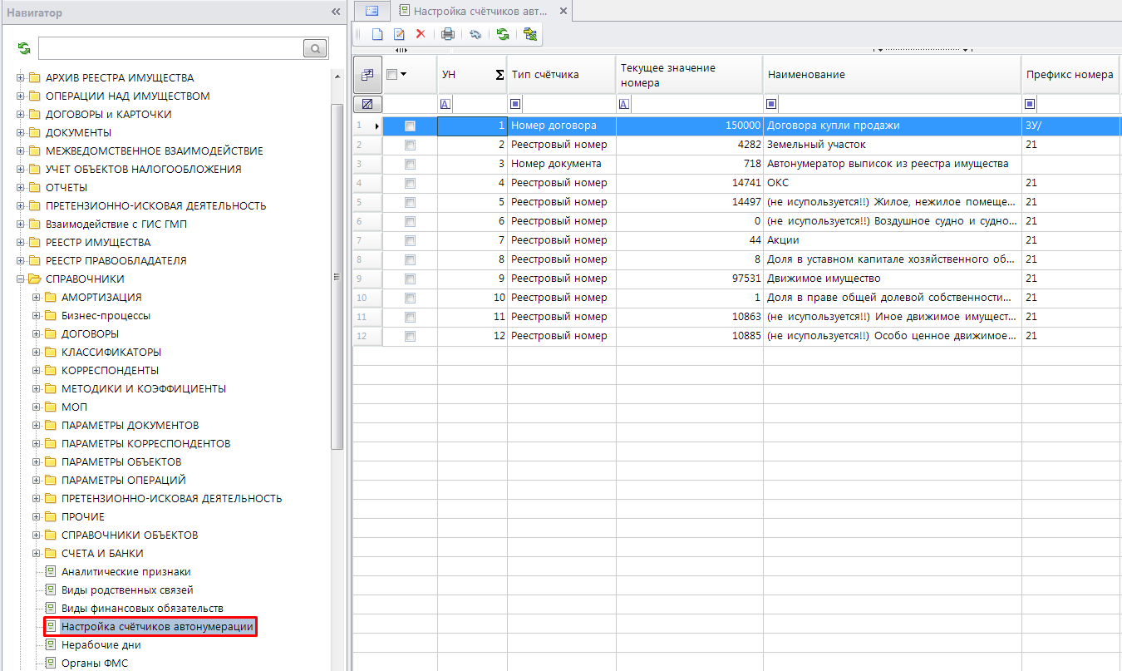Image resolution: width=1122 pixels, height=671 pixels.
Task: Tick the checkbox for row 3 Номер документа
Action: (x=410, y=164)
